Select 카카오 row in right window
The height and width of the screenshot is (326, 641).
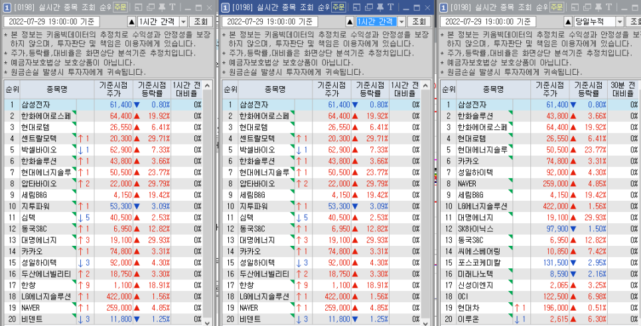point(540,161)
